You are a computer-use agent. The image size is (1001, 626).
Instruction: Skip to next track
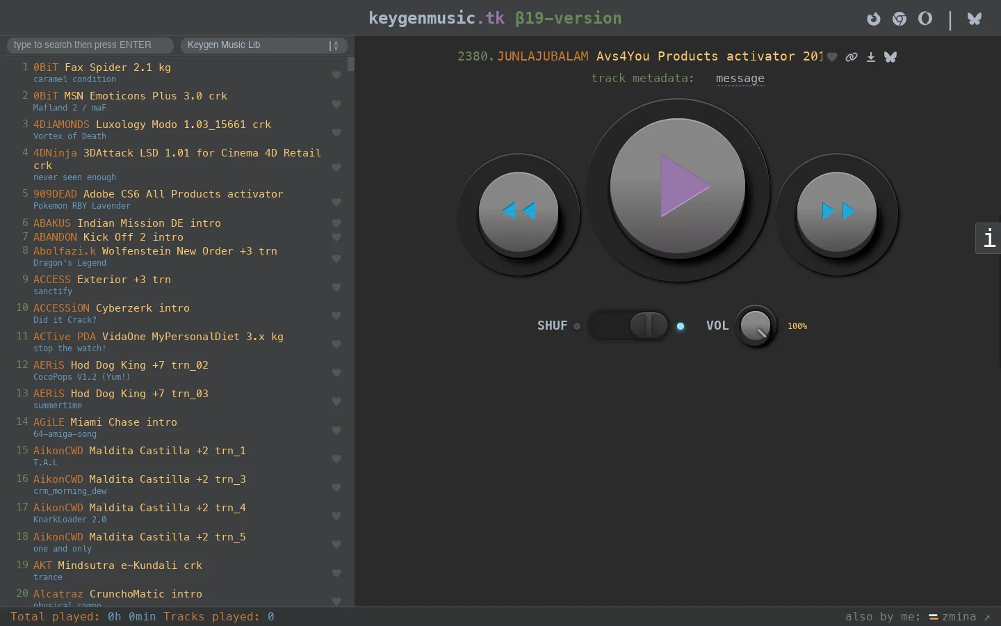tap(837, 211)
